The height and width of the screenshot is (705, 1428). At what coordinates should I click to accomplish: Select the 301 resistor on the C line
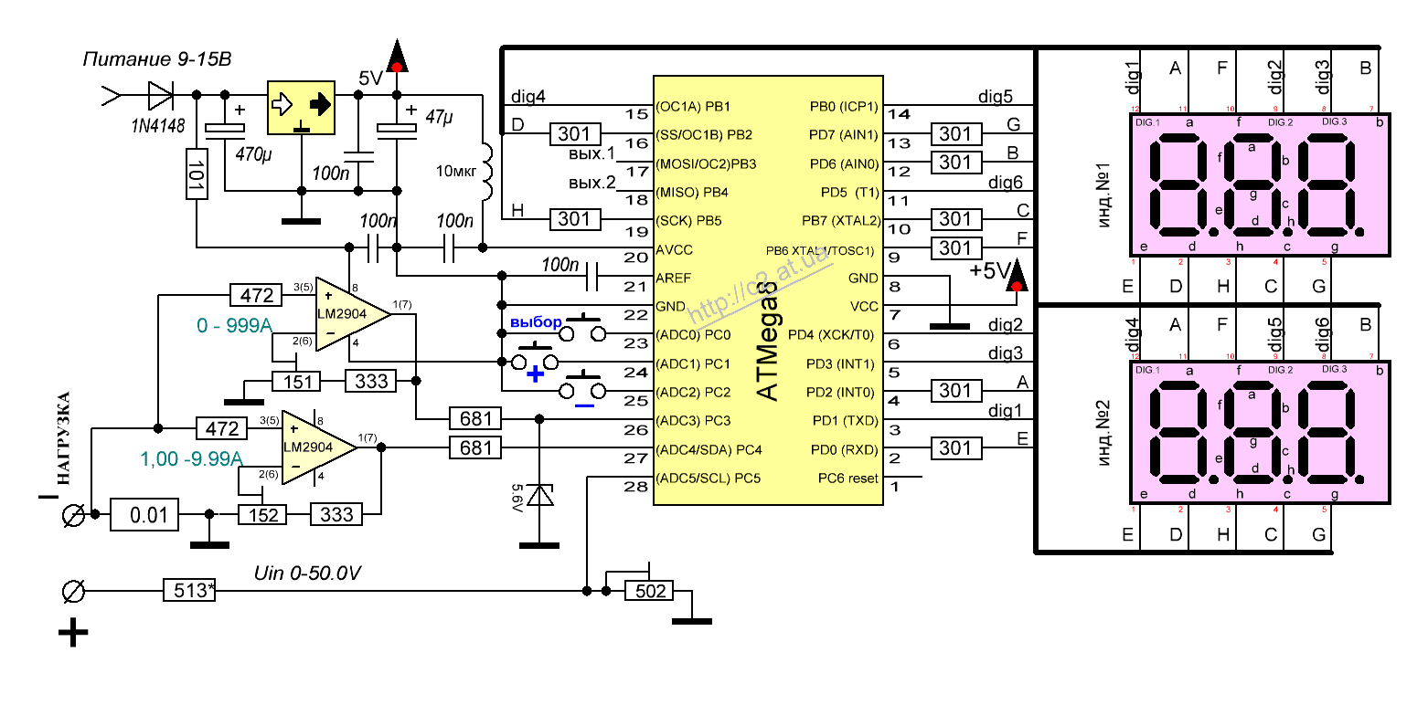tap(955, 219)
